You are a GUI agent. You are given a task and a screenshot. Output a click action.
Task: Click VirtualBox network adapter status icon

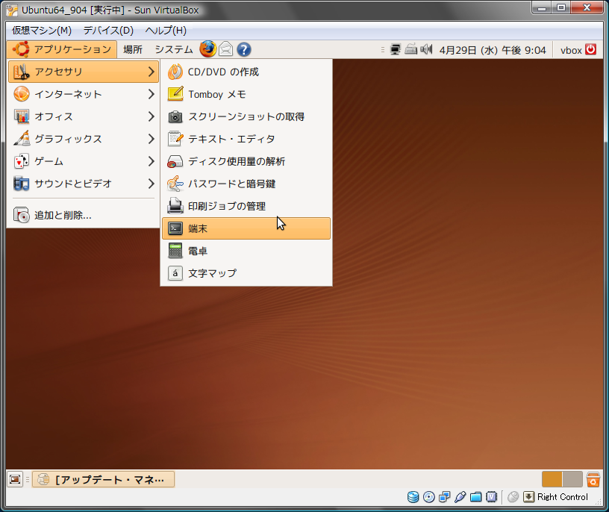click(x=444, y=497)
